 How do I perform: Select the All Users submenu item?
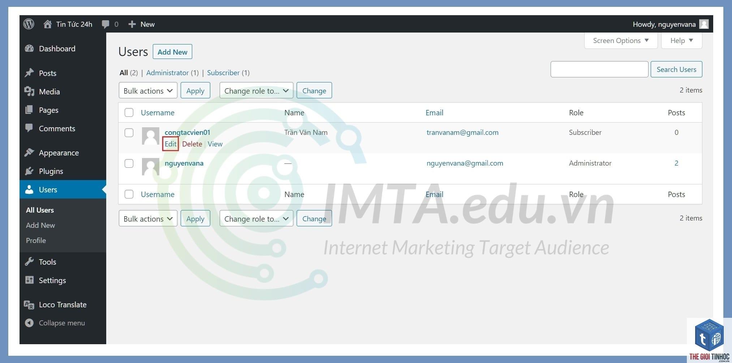pyautogui.click(x=40, y=210)
